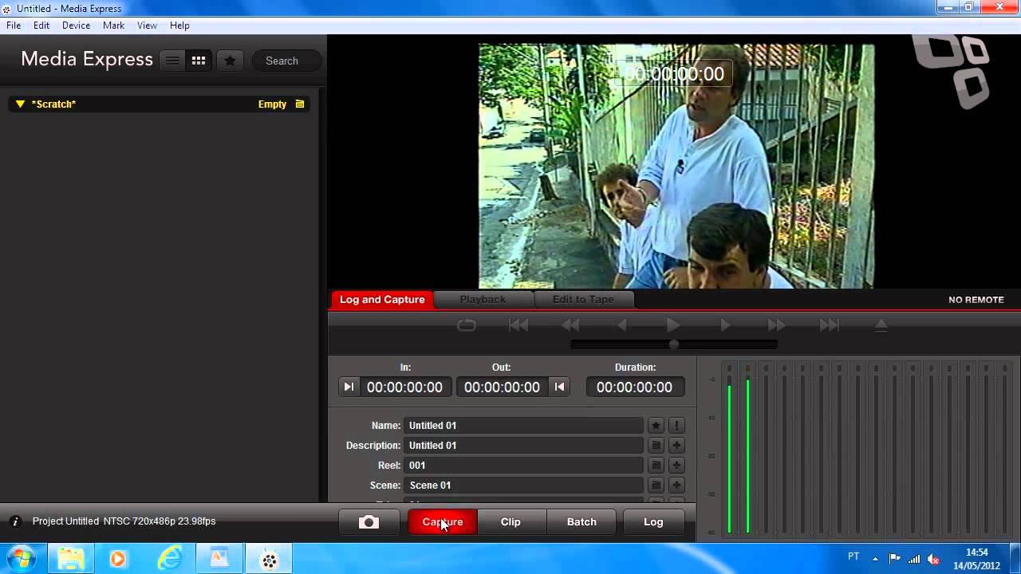Viewport: 1021px width, 574px height.
Task: Click the Log button
Action: [653, 522]
